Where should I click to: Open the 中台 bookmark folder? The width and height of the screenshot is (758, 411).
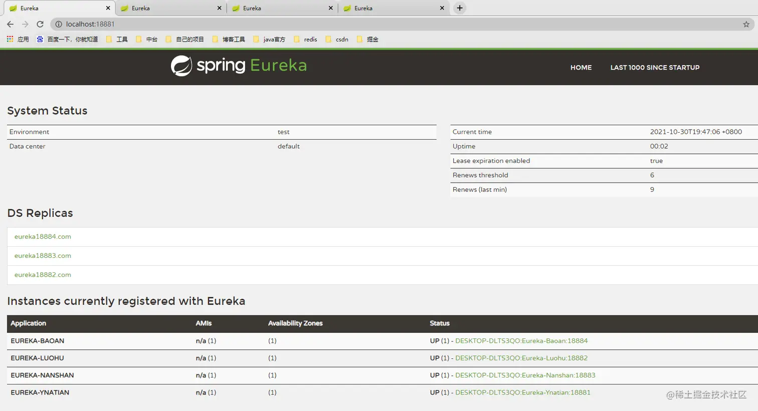146,39
